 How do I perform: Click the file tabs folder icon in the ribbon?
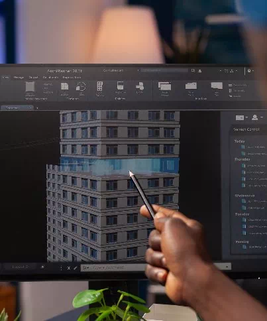(x=191, y=86)
